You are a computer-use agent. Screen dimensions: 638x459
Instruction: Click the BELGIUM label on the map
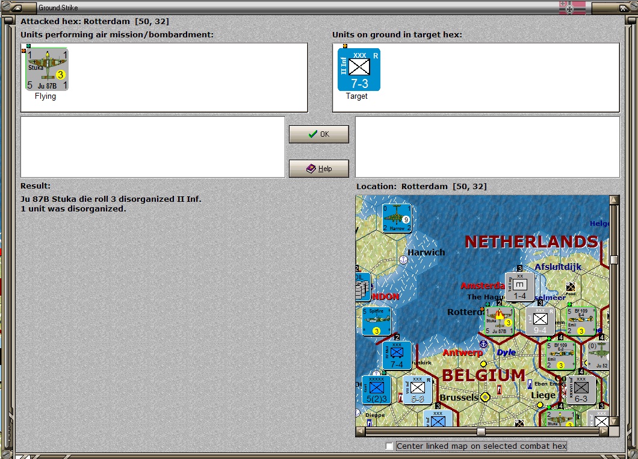[x=483, y=375]
